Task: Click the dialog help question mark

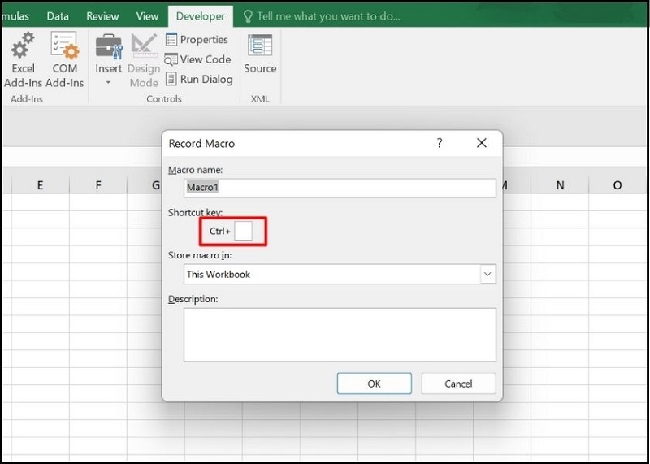Action: tap(440, 143)
